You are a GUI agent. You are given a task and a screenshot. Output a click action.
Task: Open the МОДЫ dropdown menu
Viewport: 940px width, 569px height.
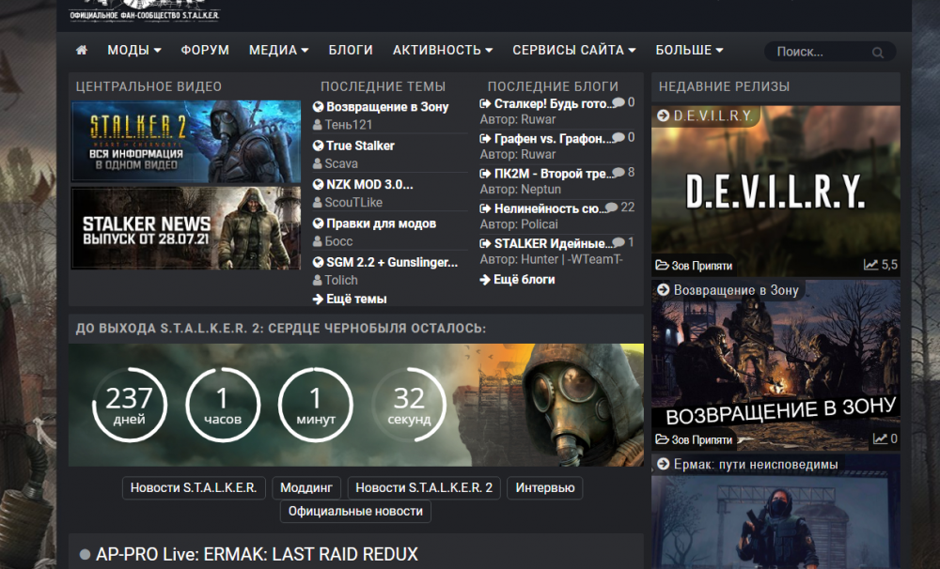133,50
